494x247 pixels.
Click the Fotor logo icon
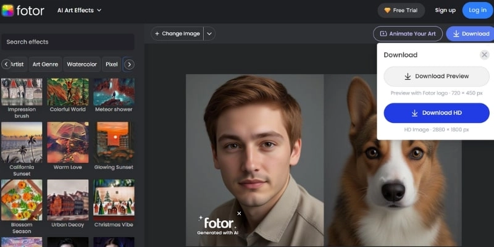tap(8, 10)
